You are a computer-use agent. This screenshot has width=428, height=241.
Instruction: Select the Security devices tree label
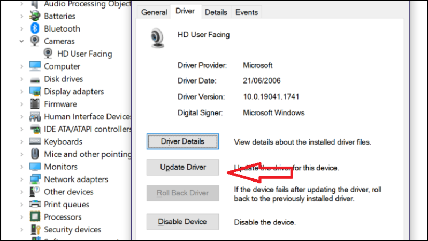click(73, 230)
